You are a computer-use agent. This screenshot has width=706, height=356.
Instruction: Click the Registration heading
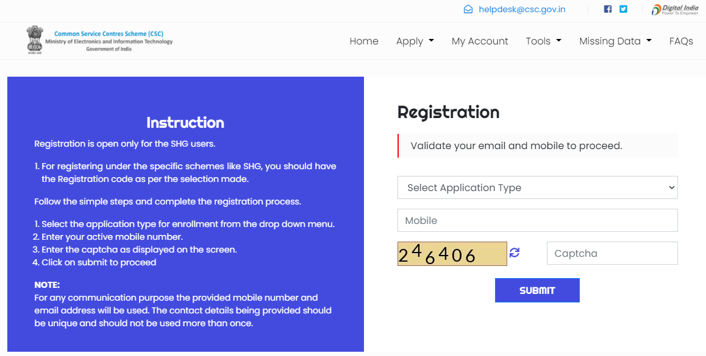coord(449,113)
